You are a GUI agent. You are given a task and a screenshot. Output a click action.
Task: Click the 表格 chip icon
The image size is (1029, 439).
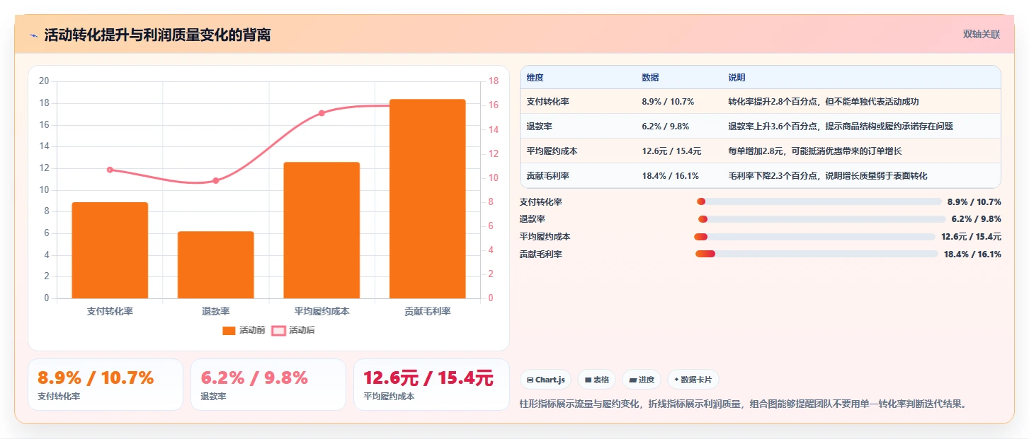point(588,380)
